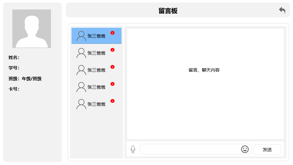
Task: Click the red unread badge on the first contact
Action: coord(112,33)
